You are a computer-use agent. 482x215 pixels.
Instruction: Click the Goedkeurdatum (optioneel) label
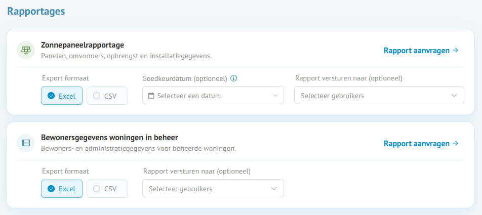(x=185, y=78)
